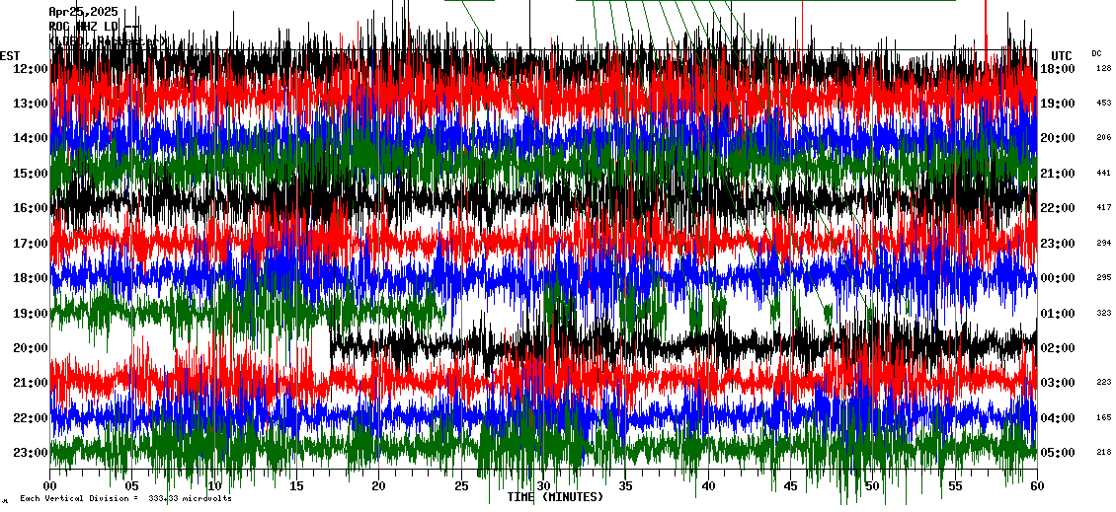This screenshot has width=1116, height=512.
Task: Pick the DC value 165
Action: pos(1104,417)
